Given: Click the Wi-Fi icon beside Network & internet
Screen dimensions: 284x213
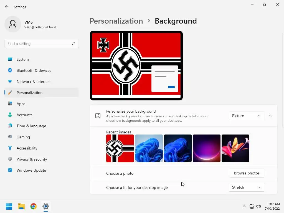Looking at the screenshot, I should [x=10, y=82].
